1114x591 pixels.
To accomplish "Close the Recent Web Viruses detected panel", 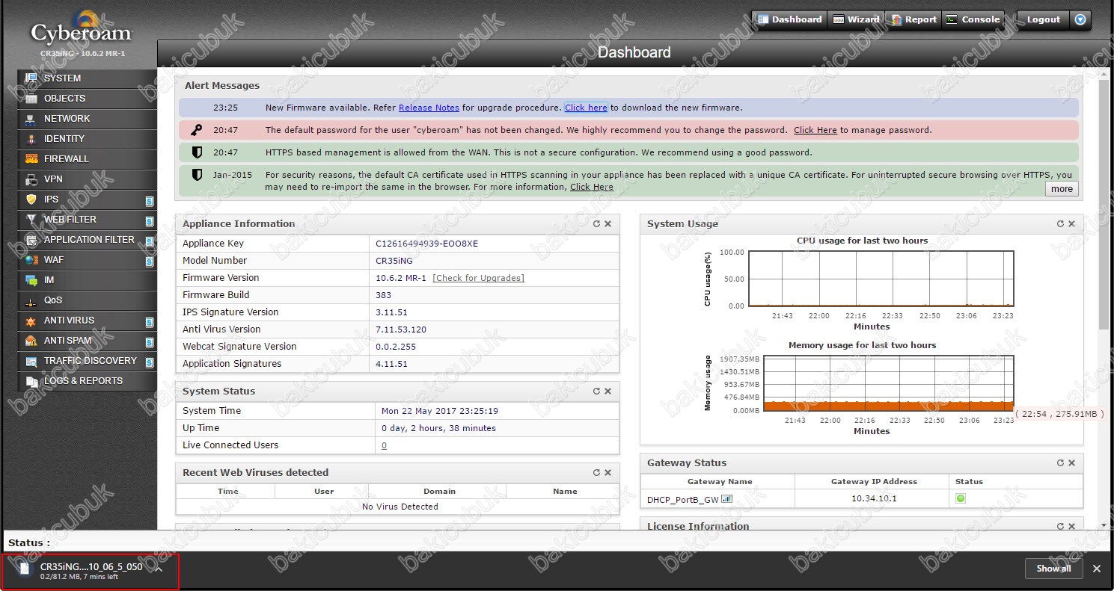I will 608,472.
